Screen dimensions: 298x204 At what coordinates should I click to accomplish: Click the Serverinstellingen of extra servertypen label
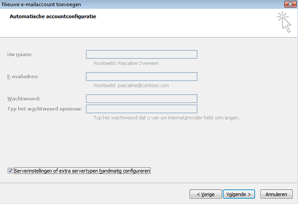[x=82, y=171]
